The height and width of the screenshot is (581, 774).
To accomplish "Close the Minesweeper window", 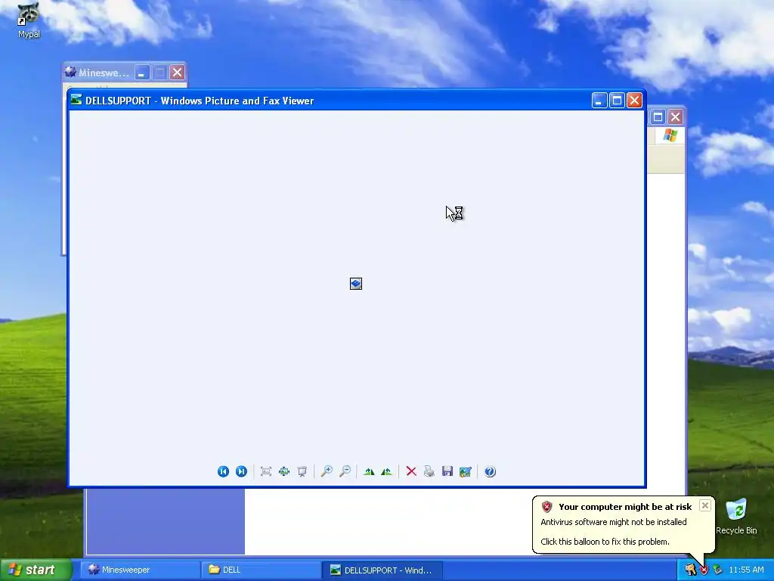I will 177,73.
